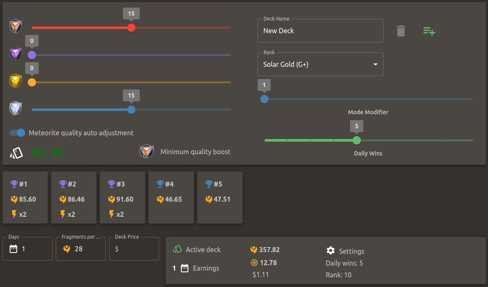
Task: Add a new deck with the green plus-list icon
Action: (x=429, y=31)
